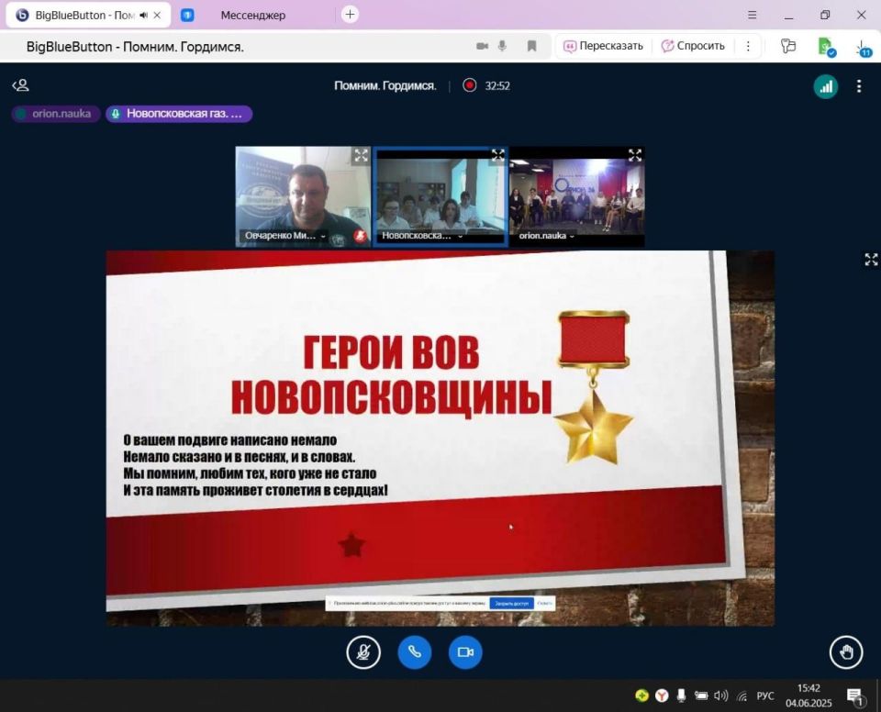Disable your webcam with the camera button

pyautogui.click(x=465, y=652)
